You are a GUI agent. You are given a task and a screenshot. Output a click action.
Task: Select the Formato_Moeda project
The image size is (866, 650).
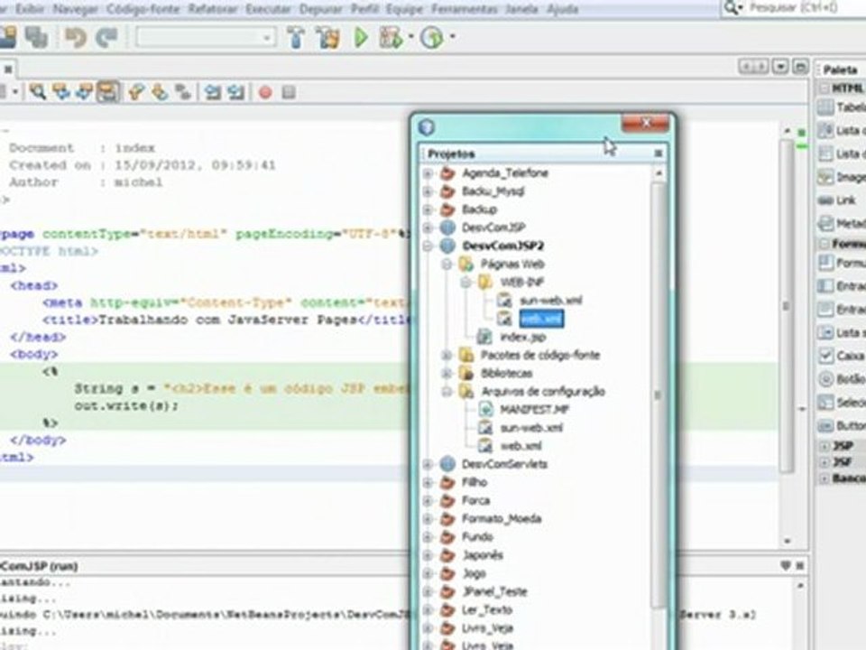[x=502, y=519]
